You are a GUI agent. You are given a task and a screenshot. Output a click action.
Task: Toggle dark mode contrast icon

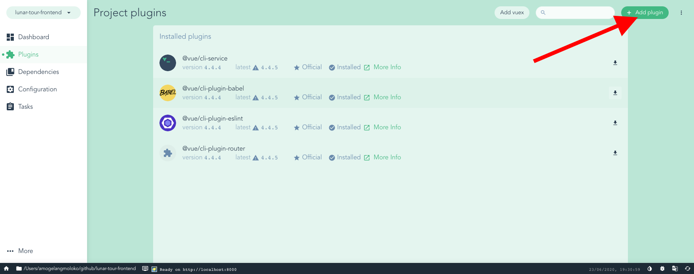point(649,268)
